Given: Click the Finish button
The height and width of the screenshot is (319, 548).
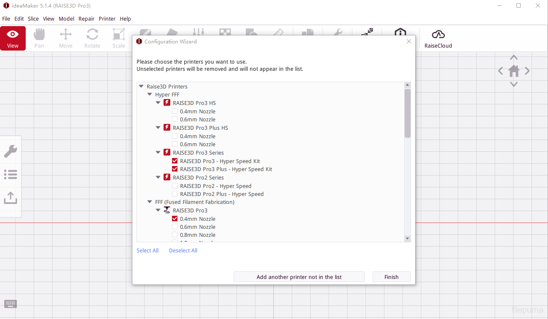Looking at the screenshot, I should pos(391,277).
